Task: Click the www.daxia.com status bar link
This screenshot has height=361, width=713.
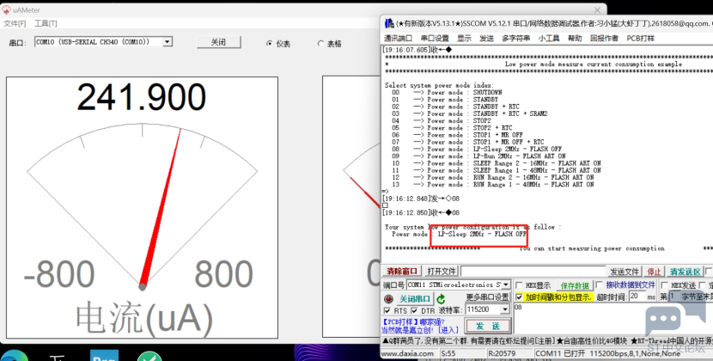Action: click(x=407, y=353)
